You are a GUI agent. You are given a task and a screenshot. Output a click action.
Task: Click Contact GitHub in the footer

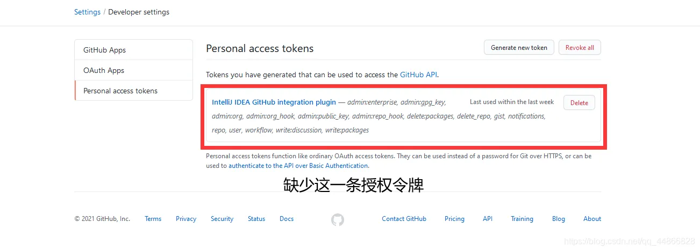404,219
